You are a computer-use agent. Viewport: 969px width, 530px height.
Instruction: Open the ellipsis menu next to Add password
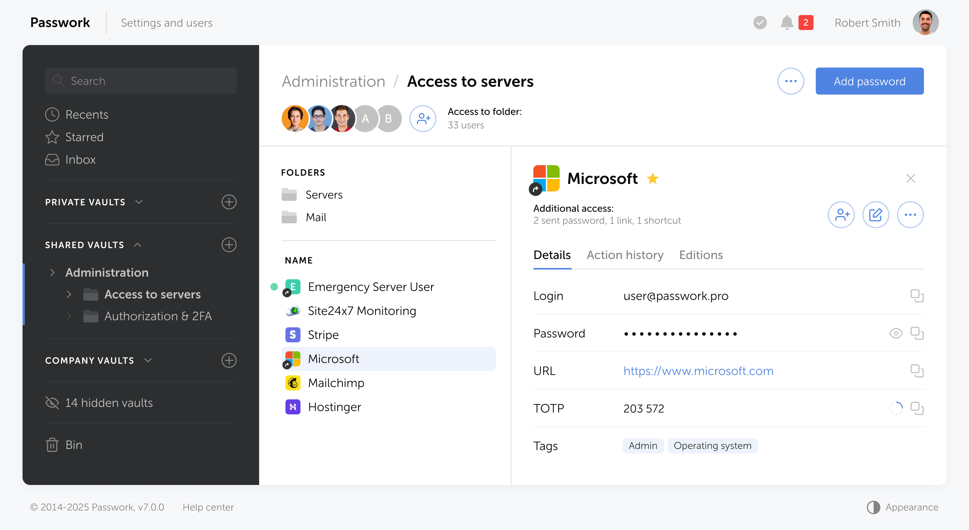pyautogui.click(x=791, y=81)
